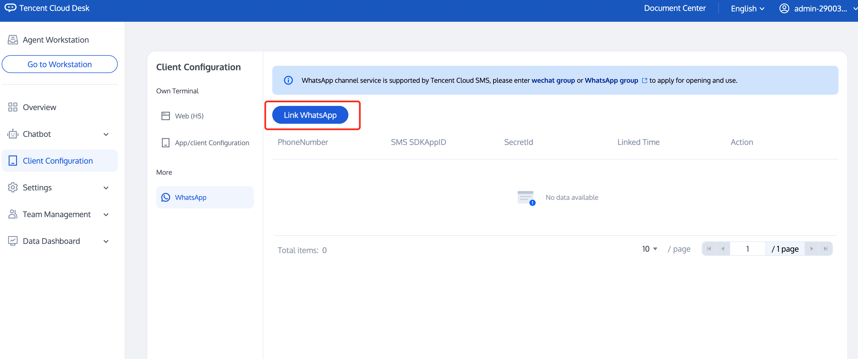
Task: Click the Team Management people icon
Action: tap(13, 214)
